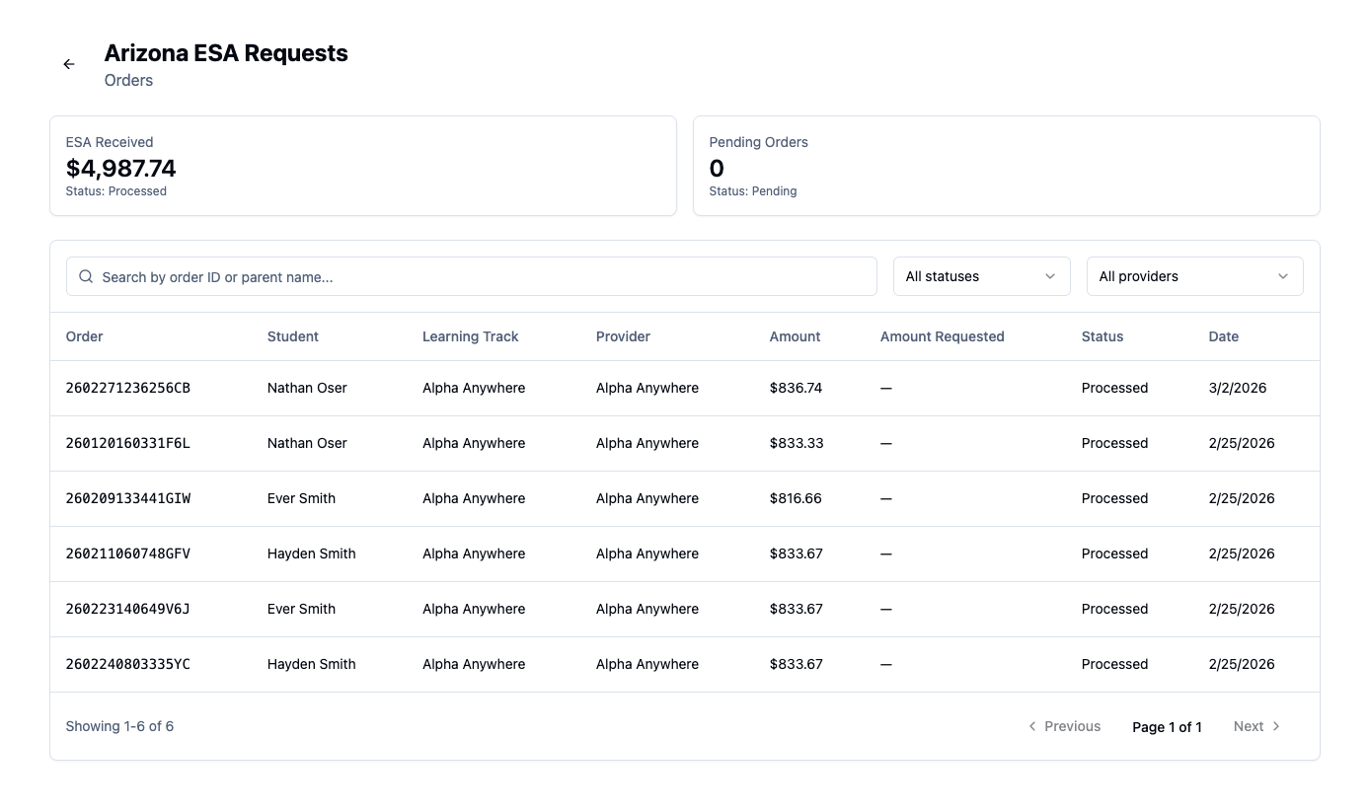Click the back arrow icon

coord(69,64)
